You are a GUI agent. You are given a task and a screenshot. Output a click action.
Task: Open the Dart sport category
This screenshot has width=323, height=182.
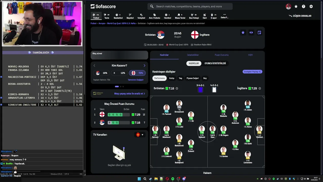pyautogui.click(x=205, y=16)
